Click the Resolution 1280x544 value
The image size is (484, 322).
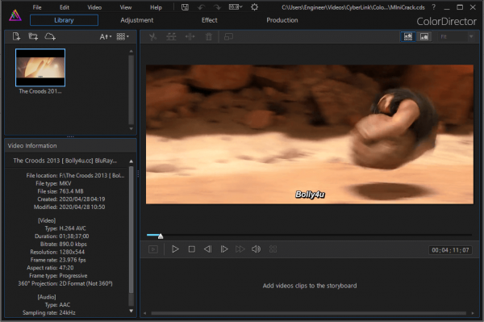(x=72, y=252)
